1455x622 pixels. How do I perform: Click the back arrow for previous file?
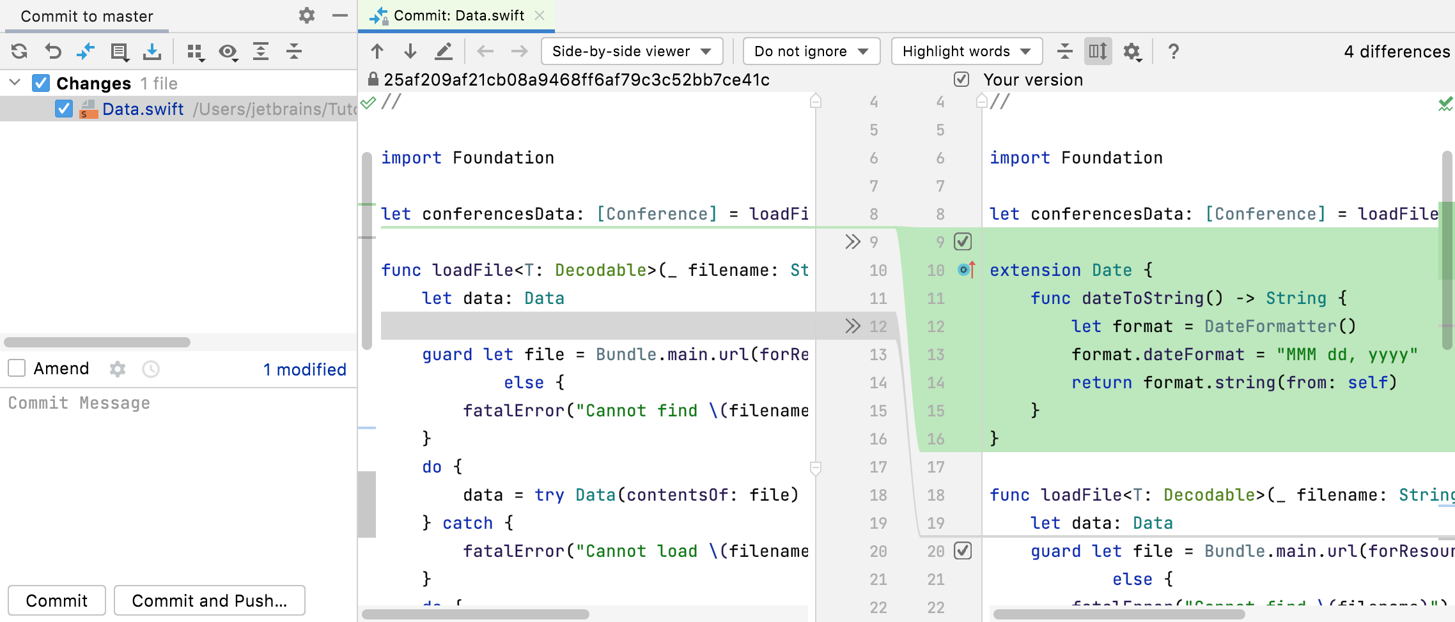pyautogui.click(x=486, y=51)
